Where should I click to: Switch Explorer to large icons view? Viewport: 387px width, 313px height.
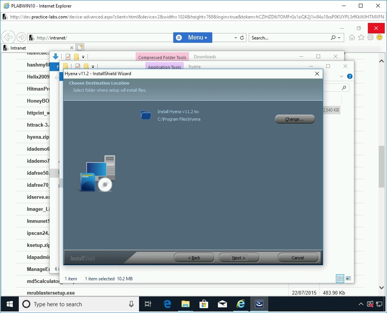click(x=348, y=278)
